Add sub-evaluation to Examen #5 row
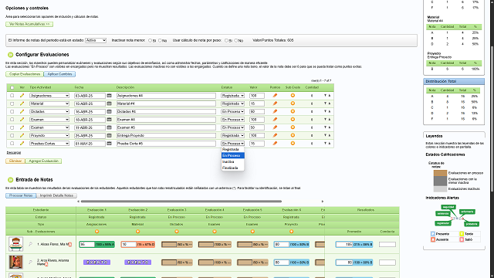The height and width of the screenshot is (278, 494). point(293,127)
